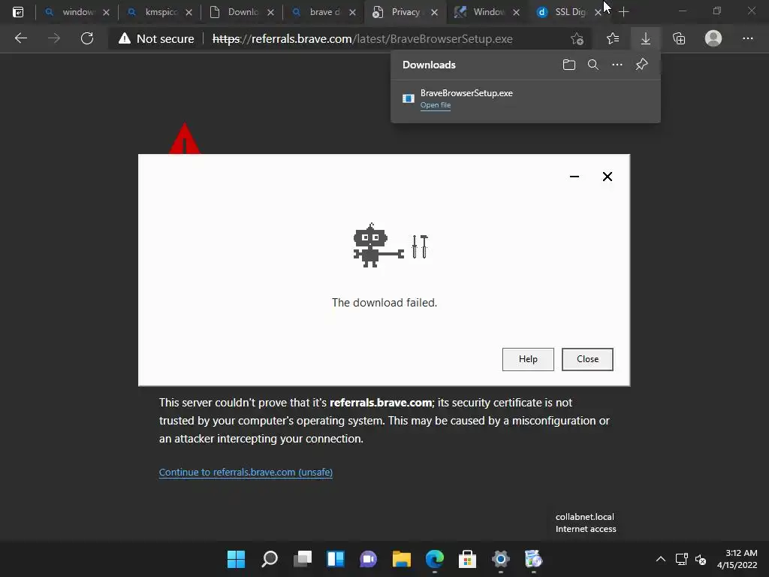
Task: Open Microsoft Store from taskbar
Action: [467, 559]
